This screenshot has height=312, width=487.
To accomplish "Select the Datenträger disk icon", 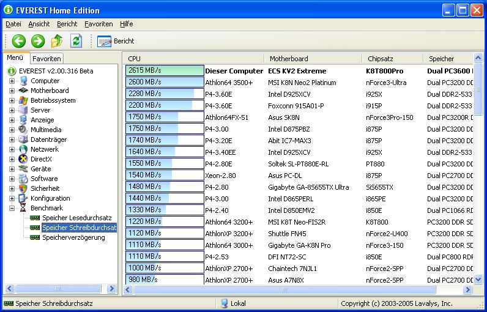I will [x=23, y=139].
